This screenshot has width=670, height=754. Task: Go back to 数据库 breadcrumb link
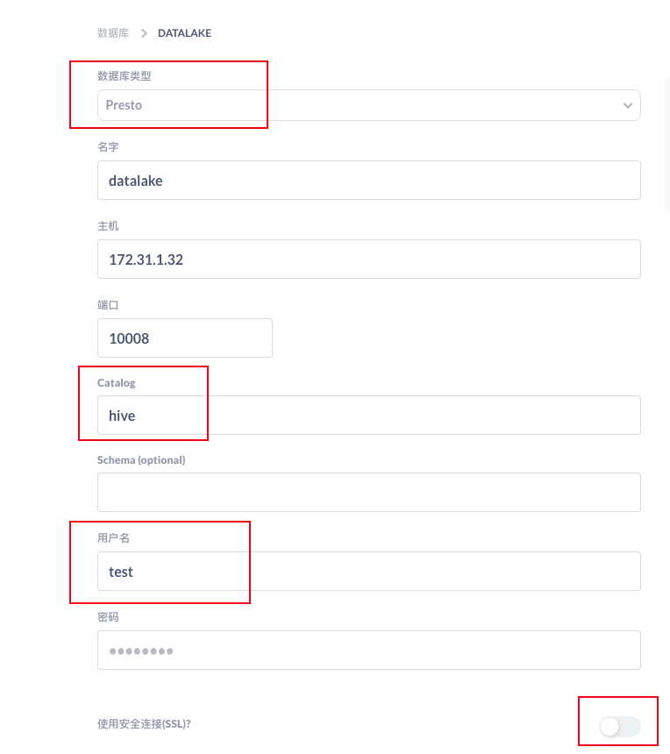[x=113, y=33]
